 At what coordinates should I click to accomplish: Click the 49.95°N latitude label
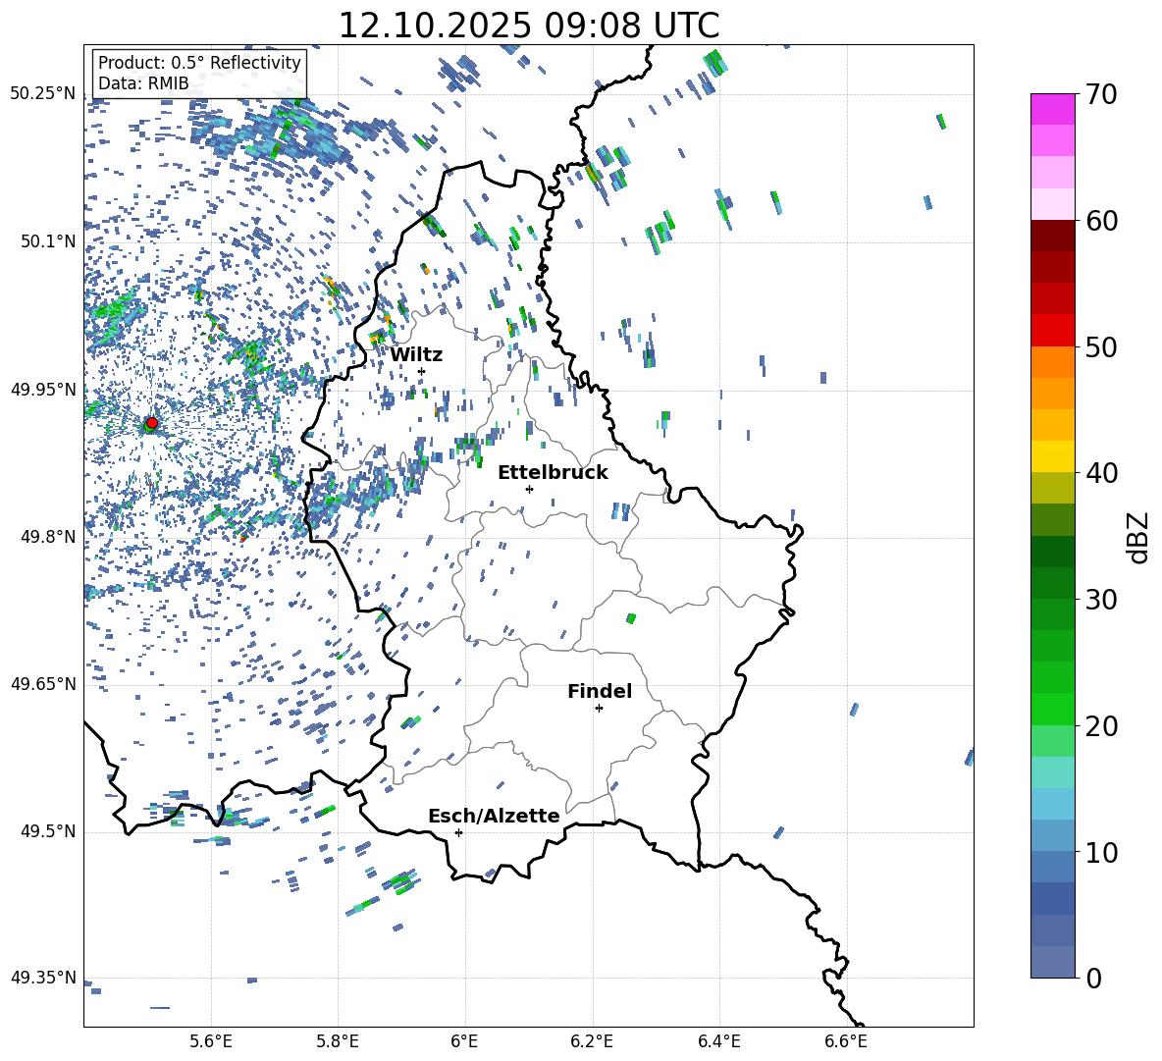point(43,389)
